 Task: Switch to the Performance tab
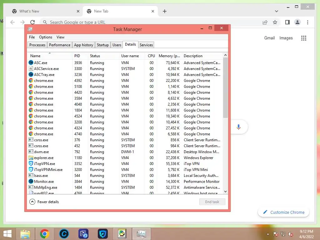(60, 45)
